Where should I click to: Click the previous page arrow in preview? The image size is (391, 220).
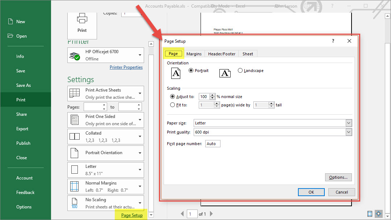pyautogui.click(x=182, y=214)
